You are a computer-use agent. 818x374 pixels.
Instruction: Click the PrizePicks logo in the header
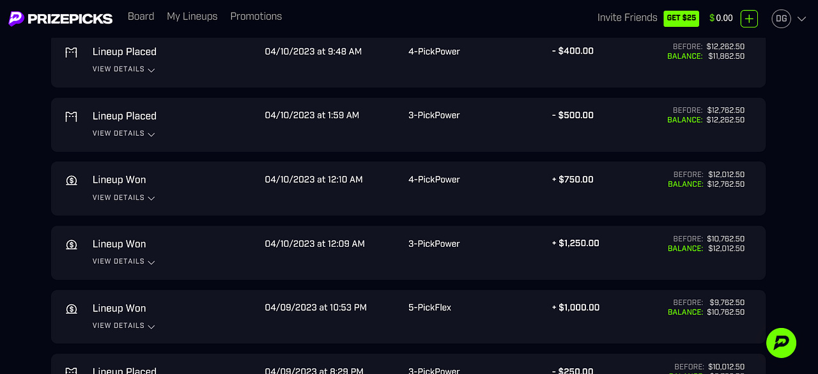(x=61, y=19)
